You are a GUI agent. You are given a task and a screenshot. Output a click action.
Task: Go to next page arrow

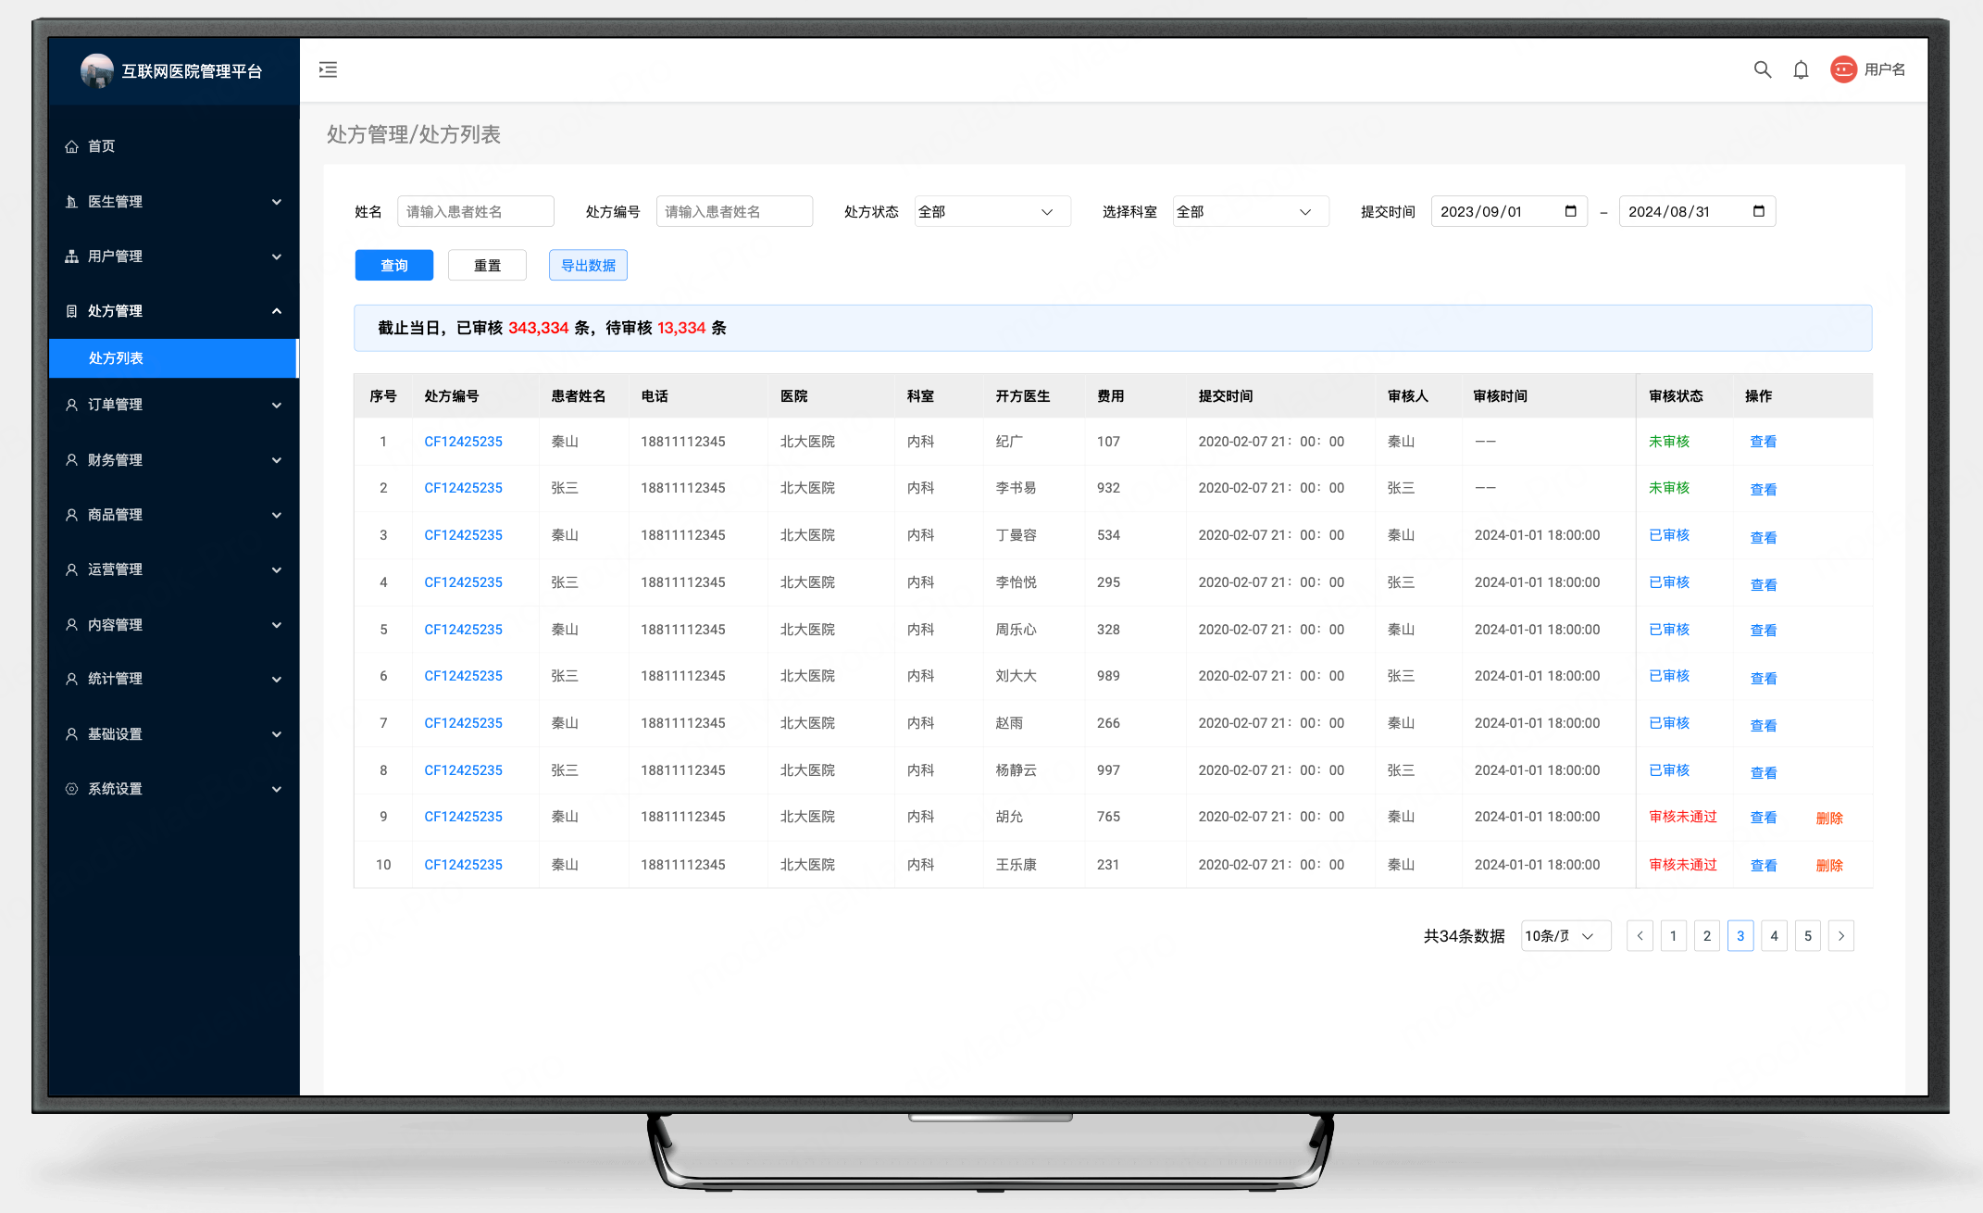pyautogui.click(x=1841, y=936)
